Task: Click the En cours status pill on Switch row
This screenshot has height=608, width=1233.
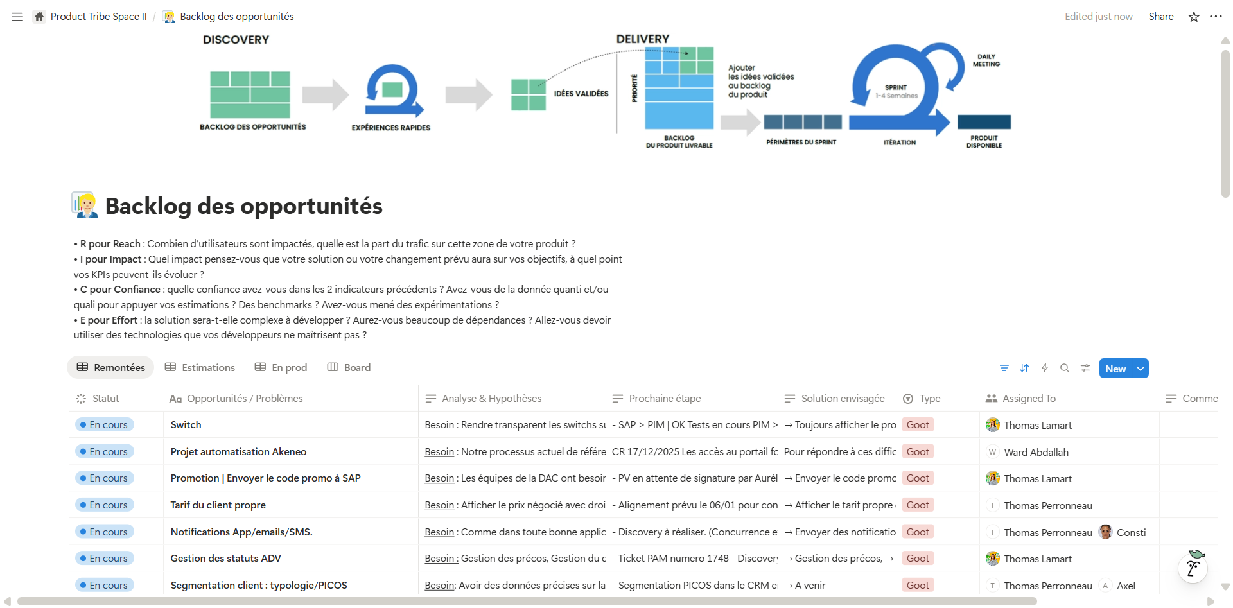Action: click(104, 424)
